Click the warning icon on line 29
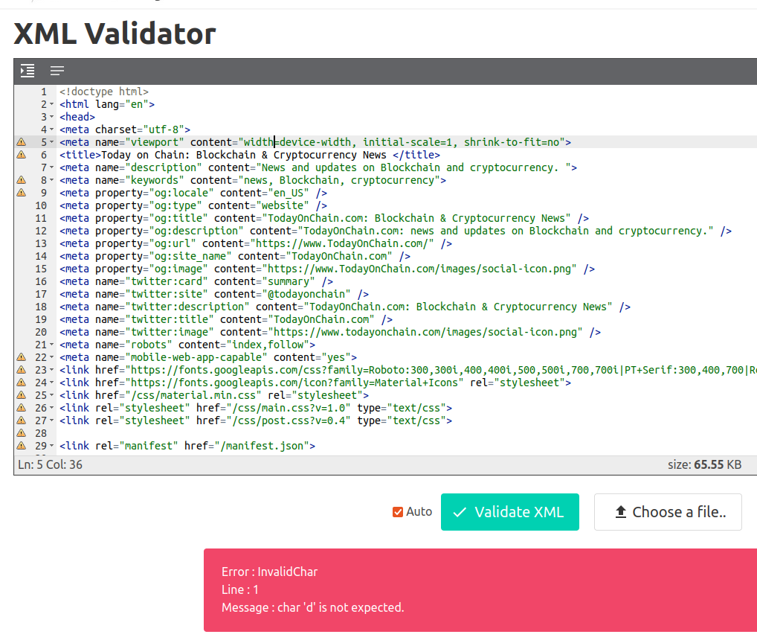757x643 pixels. (21, 446)
